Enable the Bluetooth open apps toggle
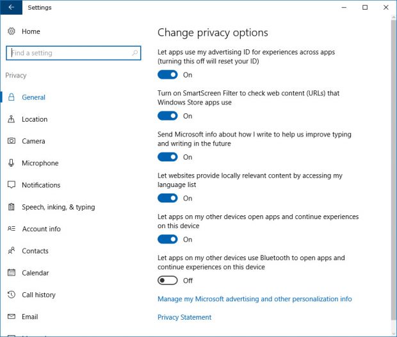 [168, 281]
